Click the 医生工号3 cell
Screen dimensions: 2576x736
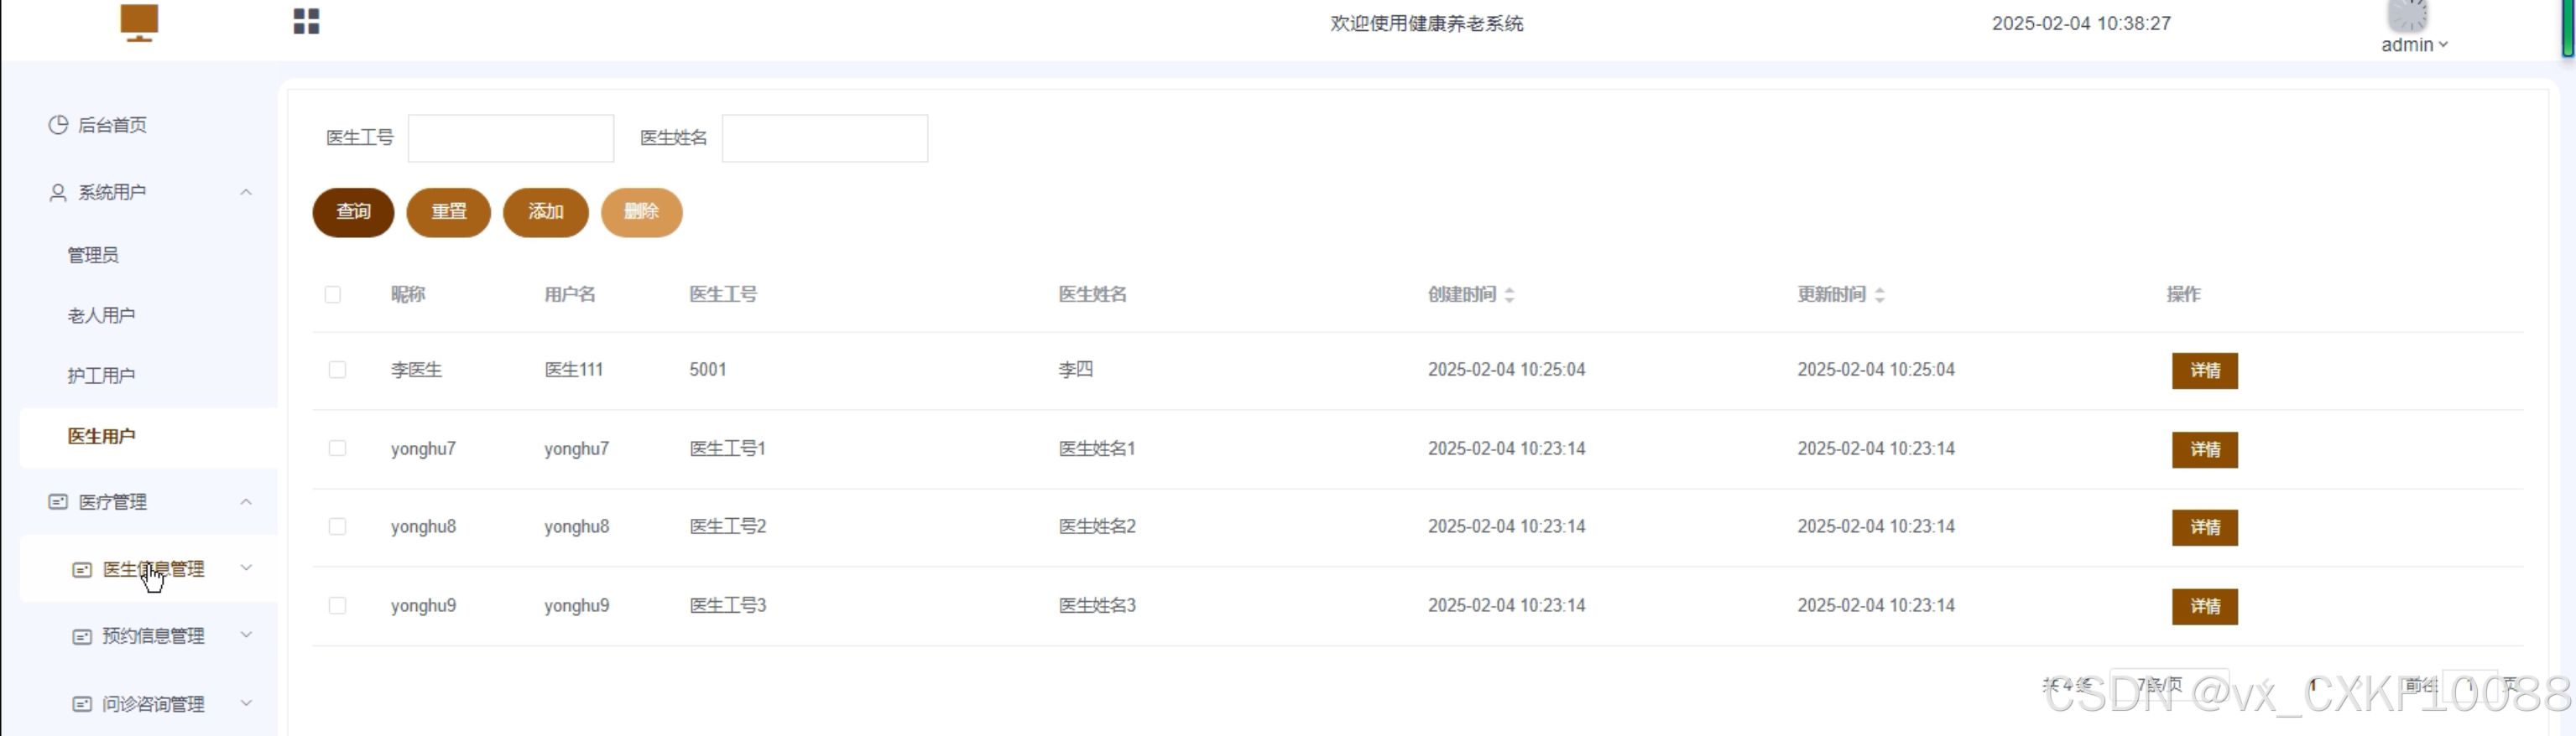pos(728,605)
